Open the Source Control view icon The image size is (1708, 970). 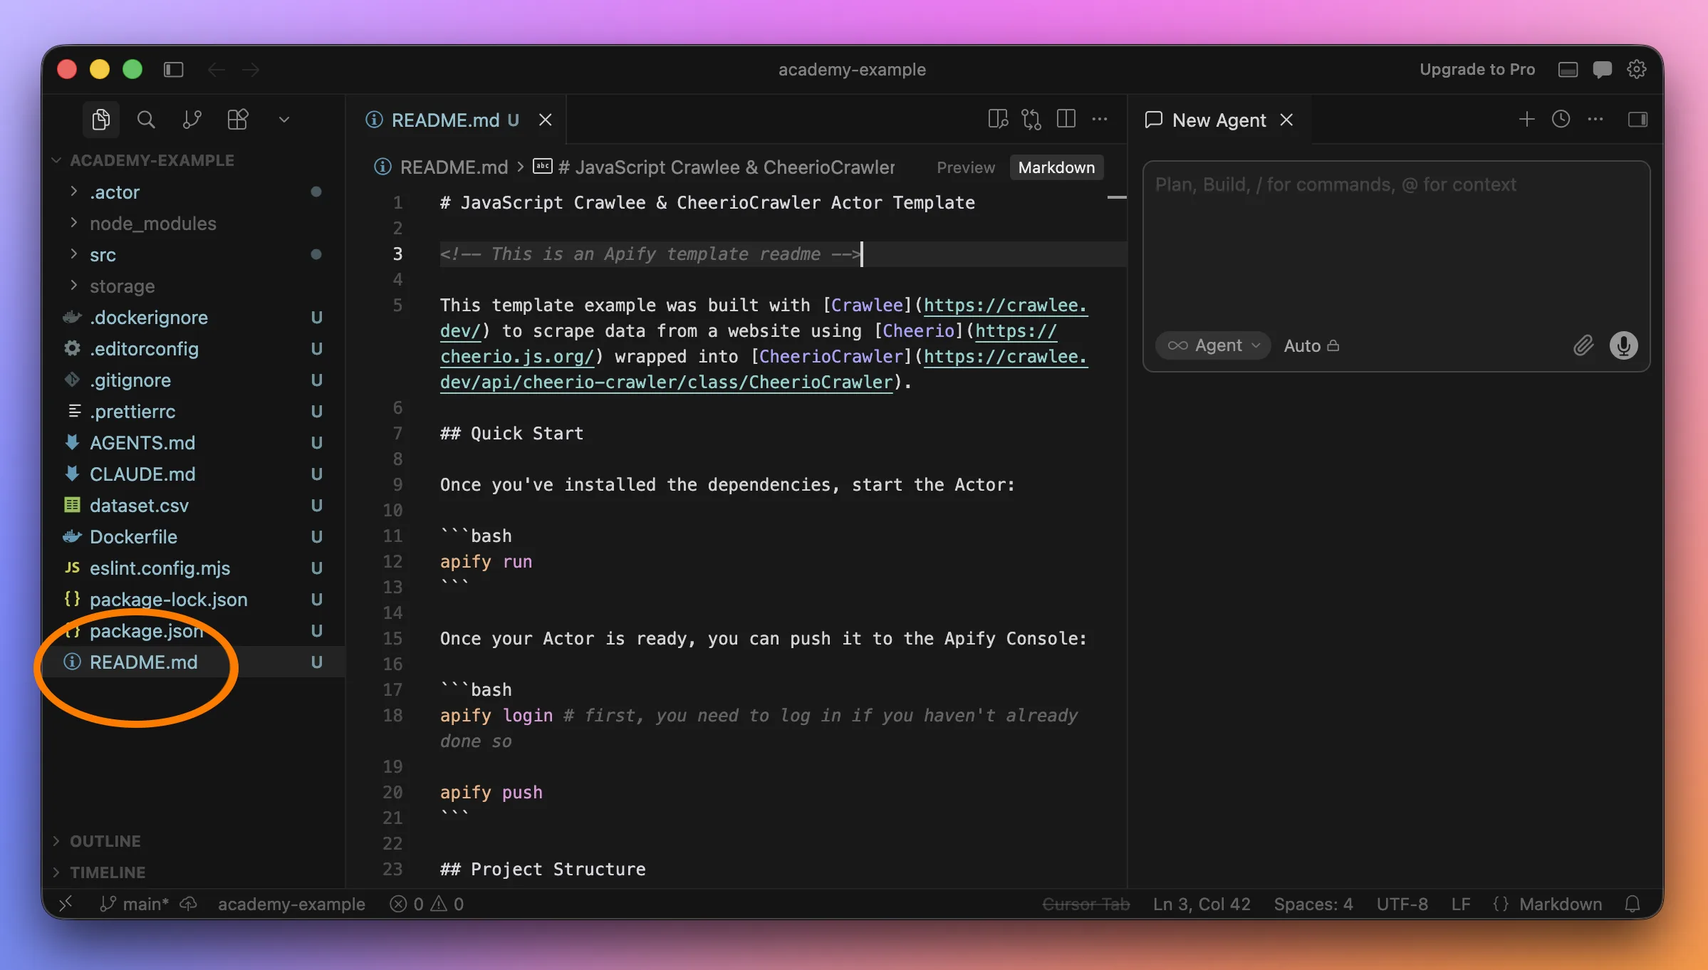pyautogui.click(x=192, y=120)
